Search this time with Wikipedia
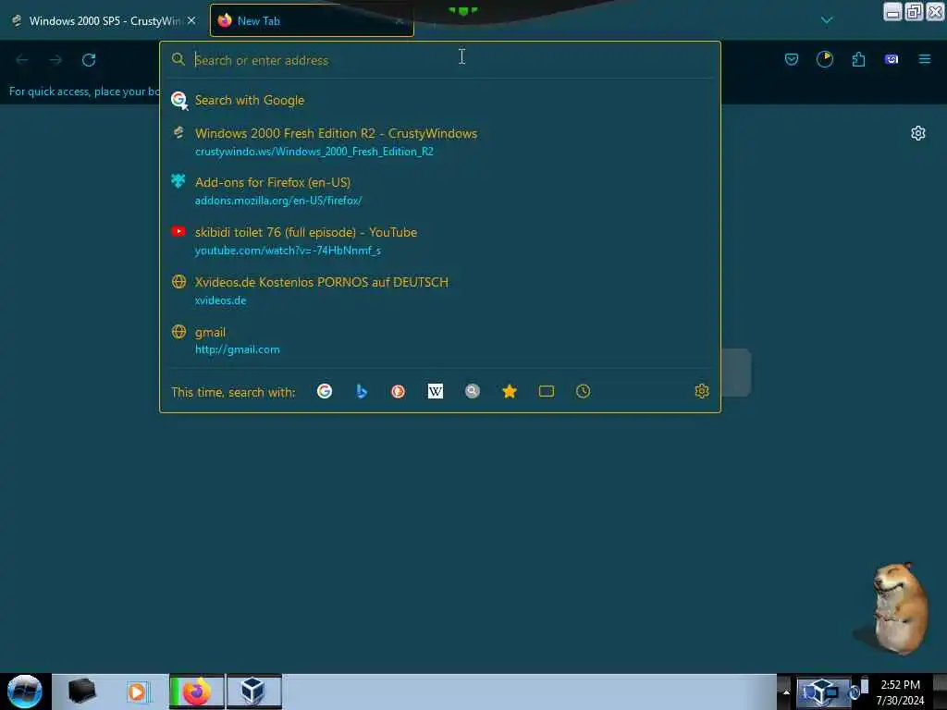947x710 pixels. click(x=435, y=391)
